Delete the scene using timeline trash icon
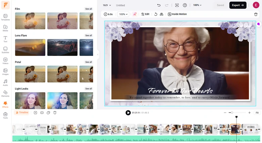Image resolution: width=262 pixels, height=143 pixels. point(55,113)
